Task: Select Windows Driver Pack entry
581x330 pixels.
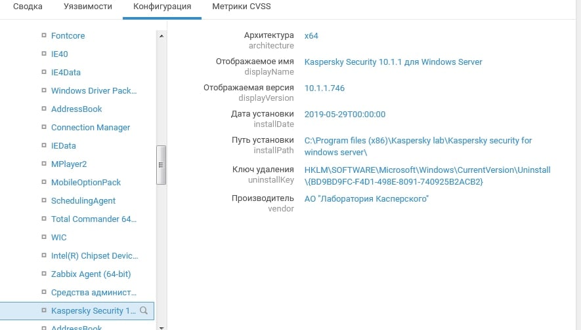Action: [94, 90]
